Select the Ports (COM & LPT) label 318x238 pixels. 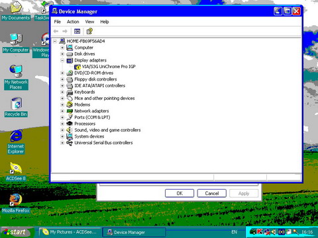(x=92, y=118)
